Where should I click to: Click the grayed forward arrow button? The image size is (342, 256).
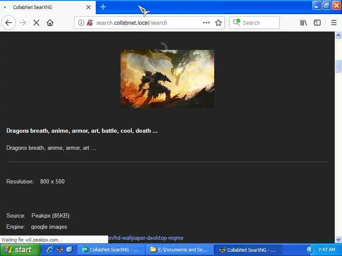[23, 23]
